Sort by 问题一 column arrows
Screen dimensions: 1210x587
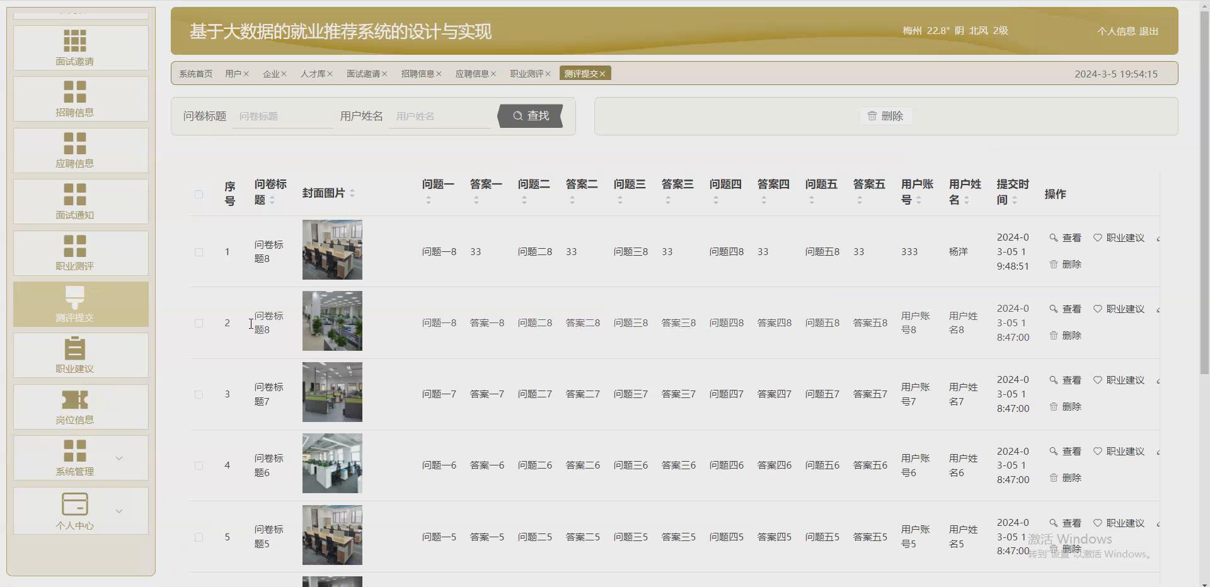(x=429, y=200)
